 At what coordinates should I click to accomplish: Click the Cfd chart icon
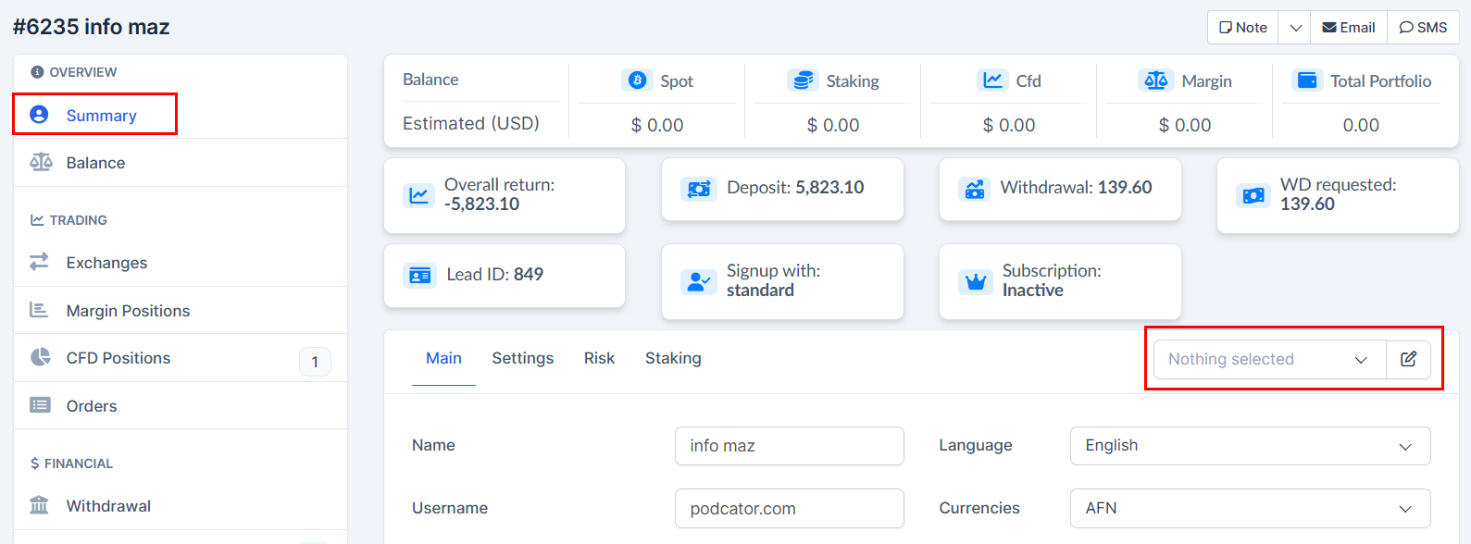click(x=992, y=80)
